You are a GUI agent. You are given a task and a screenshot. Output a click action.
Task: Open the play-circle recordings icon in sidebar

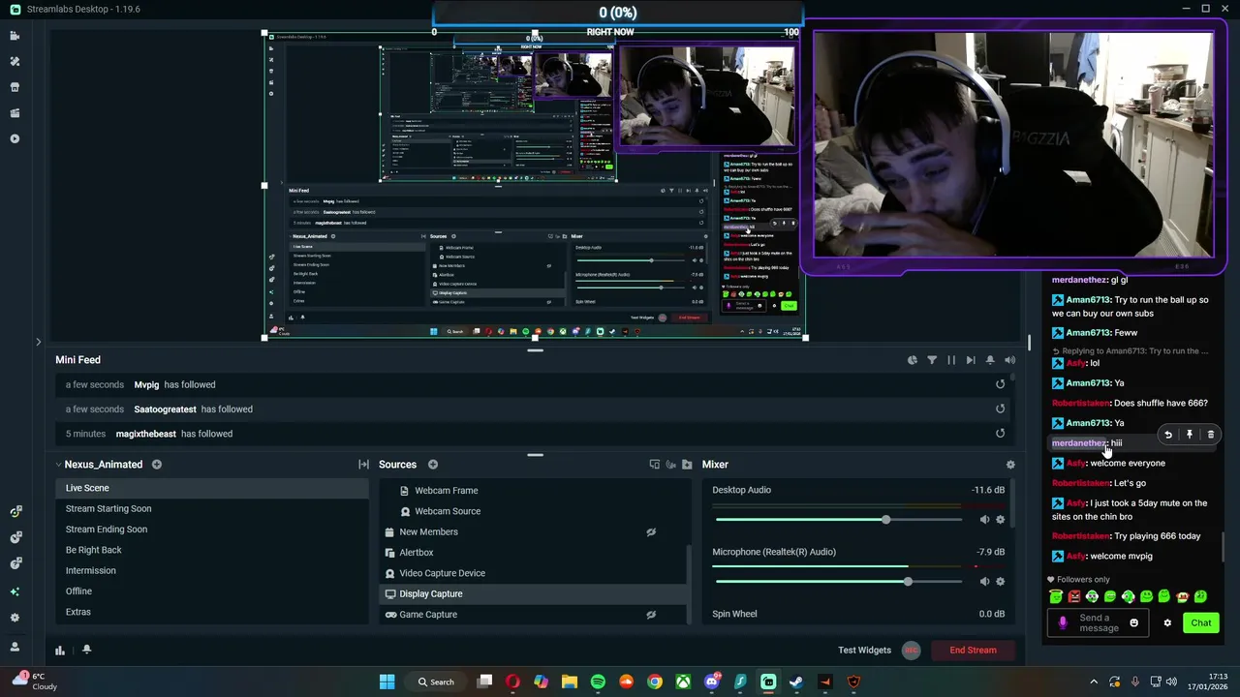15,138
